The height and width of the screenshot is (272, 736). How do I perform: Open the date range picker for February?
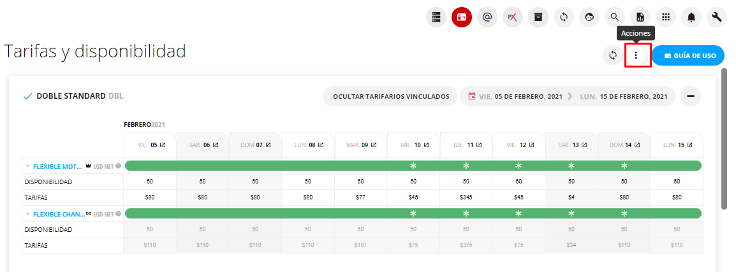pos(567,96)
